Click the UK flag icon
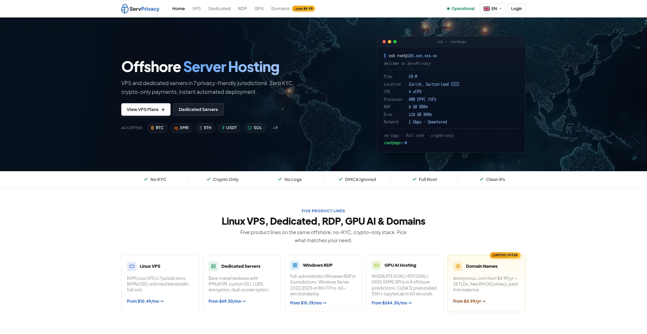This screenshot has width=647, height=334. tap(487, 9)
